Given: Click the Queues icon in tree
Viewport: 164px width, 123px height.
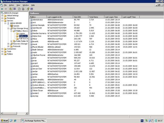Looking at the screenshot, I should [x=11, y=26].
